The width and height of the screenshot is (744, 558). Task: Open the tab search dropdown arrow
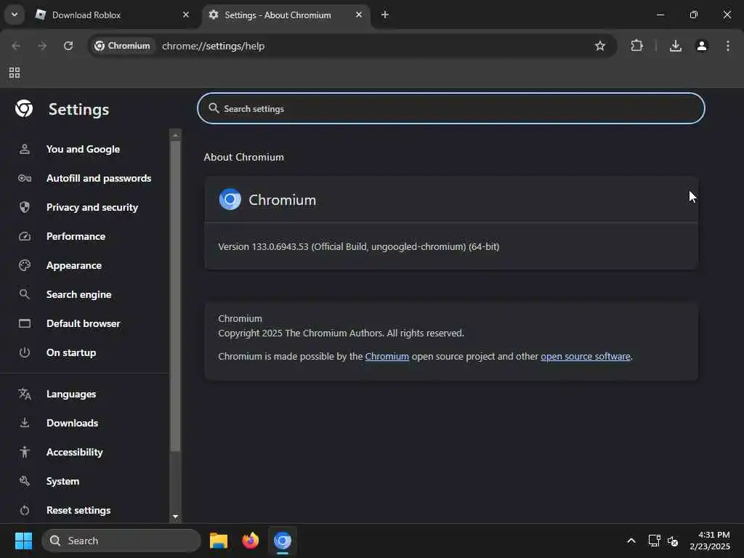coord(15,15)
